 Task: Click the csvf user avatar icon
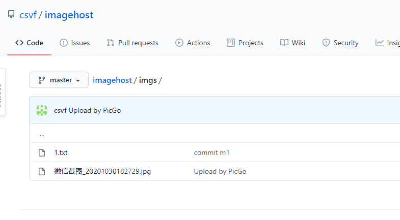click(42, 110)
